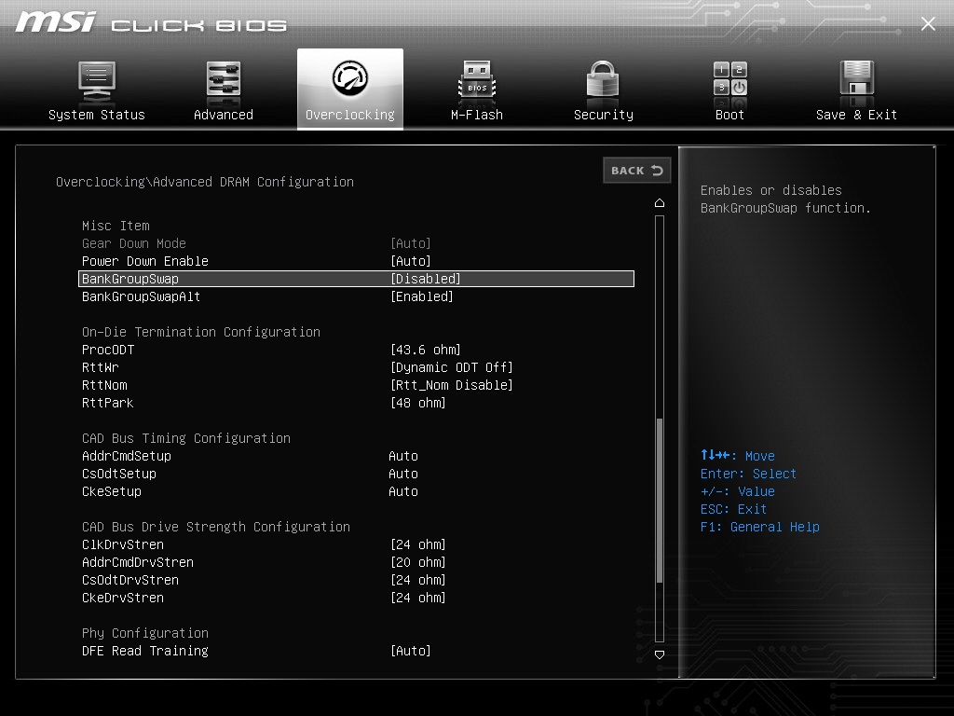
Task: Open AddrCmdDrvStren [20 ohm] value
Action: coord(418,562)
